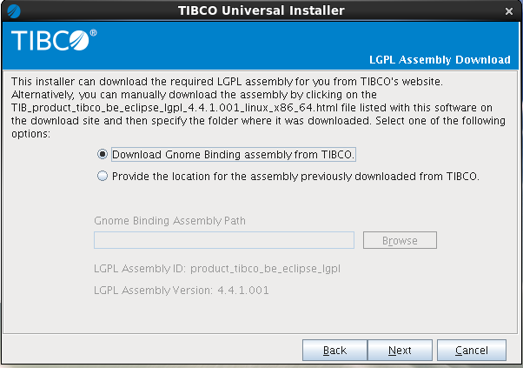This screenshot has width=523, height=368.
Task: Click the Gnome Binding Assembly Path label
Action: pyautogui.click(x=169, y=221)
